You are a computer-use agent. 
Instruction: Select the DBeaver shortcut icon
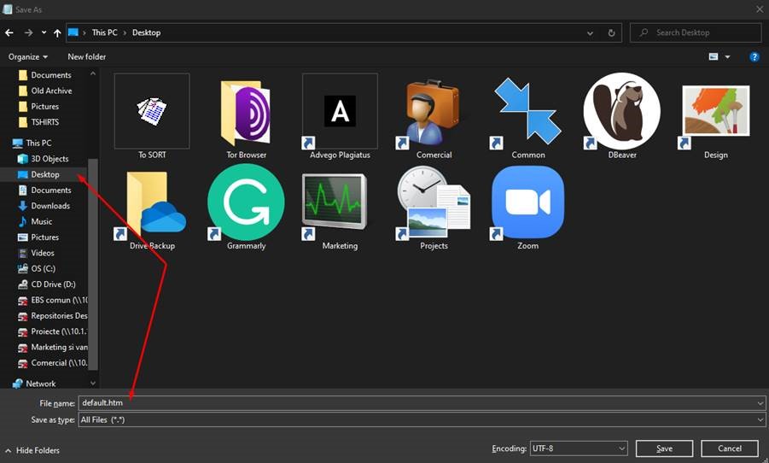pyautogui.click(x=621, y=112)
